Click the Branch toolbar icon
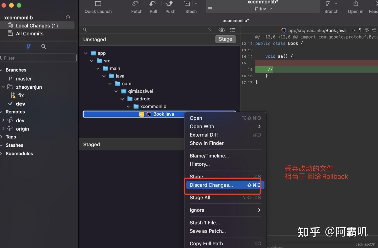Screen dimensions: 378x248 click(328, 3)
